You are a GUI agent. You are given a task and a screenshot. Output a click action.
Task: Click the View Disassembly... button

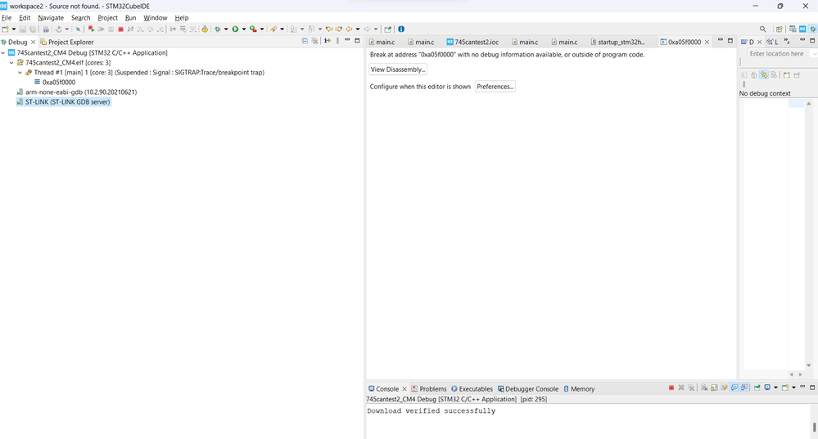click(398, 69)
